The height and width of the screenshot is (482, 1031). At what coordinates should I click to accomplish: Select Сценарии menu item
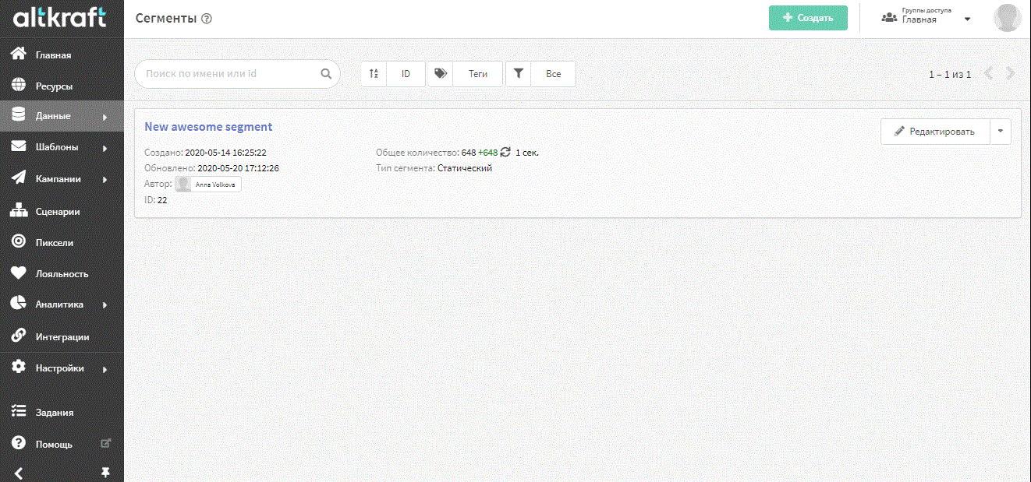tap(58, 211)
